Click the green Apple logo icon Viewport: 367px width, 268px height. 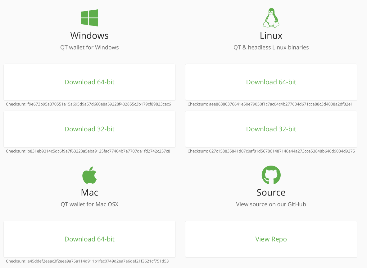coord(89,175)
